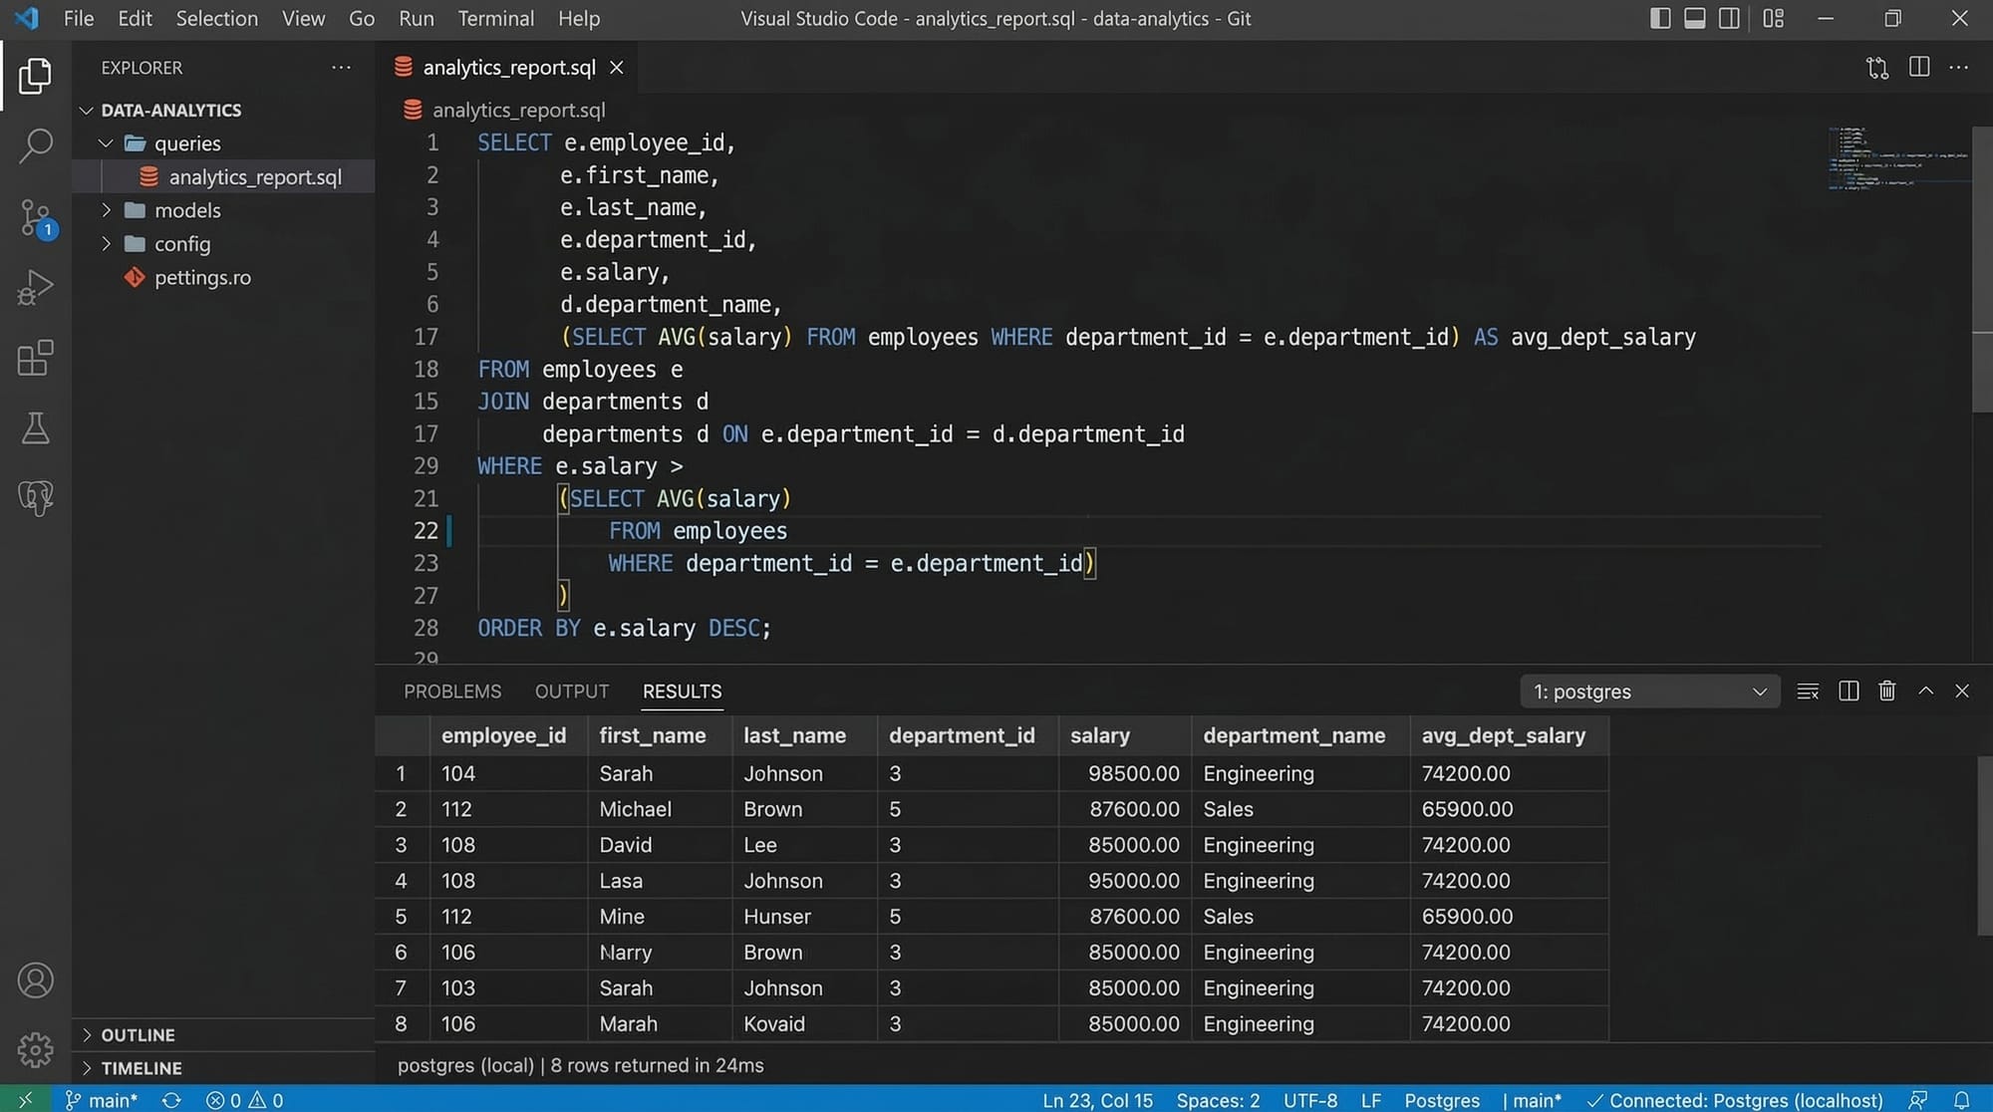Click Connected: Postgres (localhost) status
Viewport: 1993px width, 1112px height.
(1734, 1100)
